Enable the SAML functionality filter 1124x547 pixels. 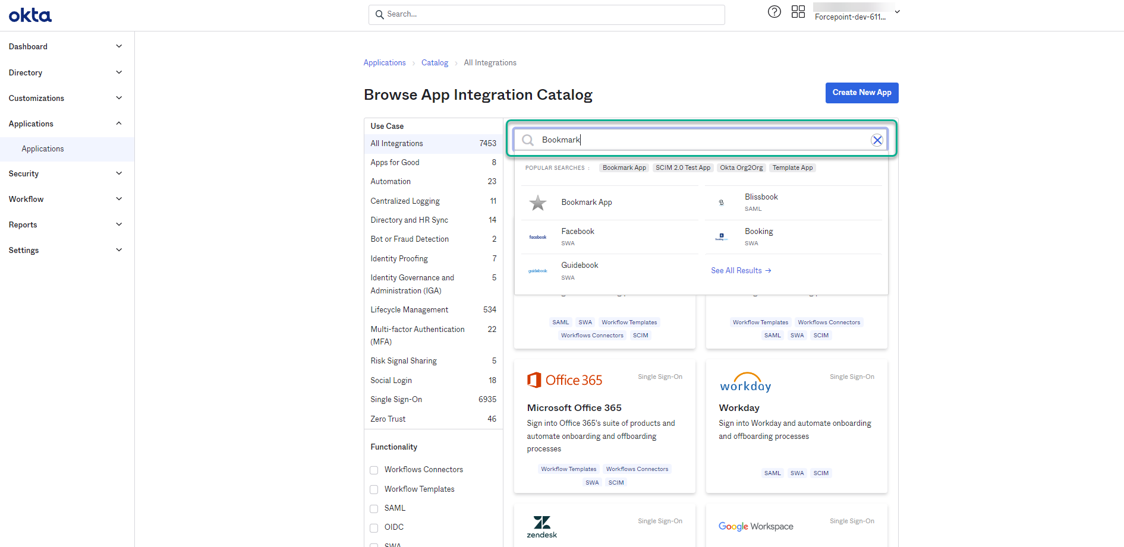(374, 508)
